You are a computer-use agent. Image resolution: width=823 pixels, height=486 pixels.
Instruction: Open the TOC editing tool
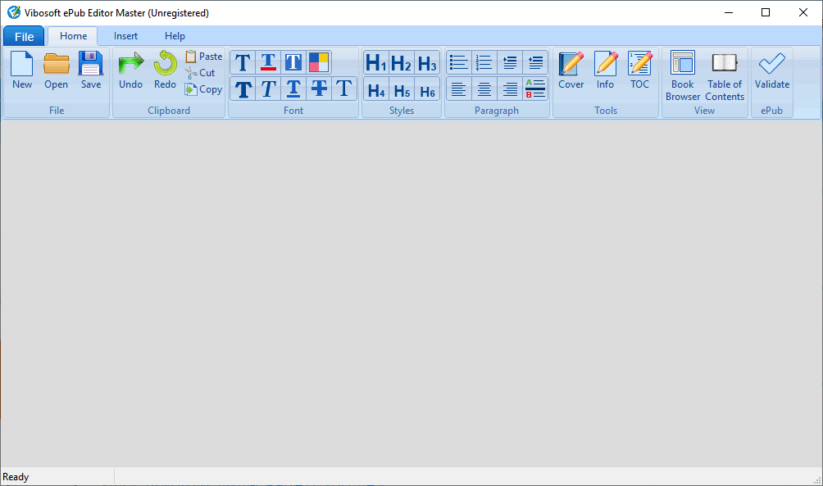pyautogui.click(x=639, y=70)
